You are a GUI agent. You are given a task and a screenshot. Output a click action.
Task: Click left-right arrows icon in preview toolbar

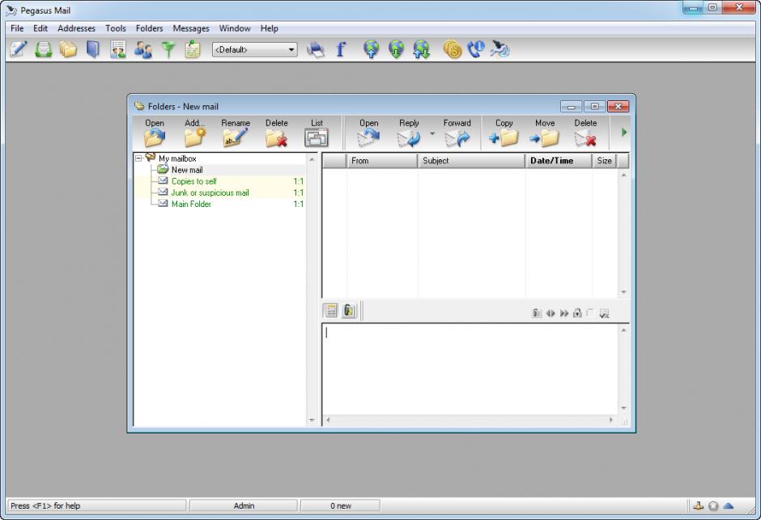[x=551, y=314]
